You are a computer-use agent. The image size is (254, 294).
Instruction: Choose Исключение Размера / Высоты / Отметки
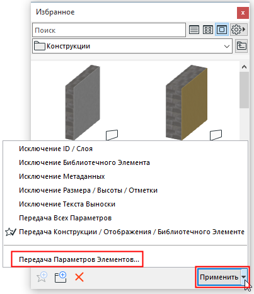click(x=125, y=190)
